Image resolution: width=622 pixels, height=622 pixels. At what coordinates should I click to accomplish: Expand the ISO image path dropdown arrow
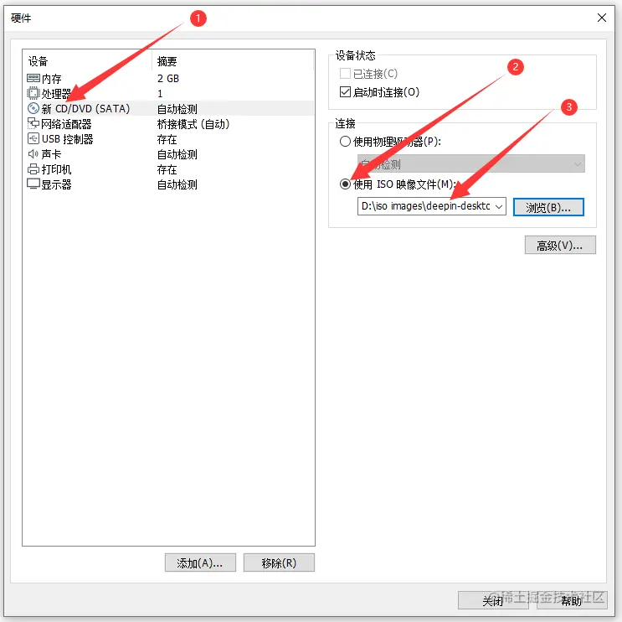point(499,206)
